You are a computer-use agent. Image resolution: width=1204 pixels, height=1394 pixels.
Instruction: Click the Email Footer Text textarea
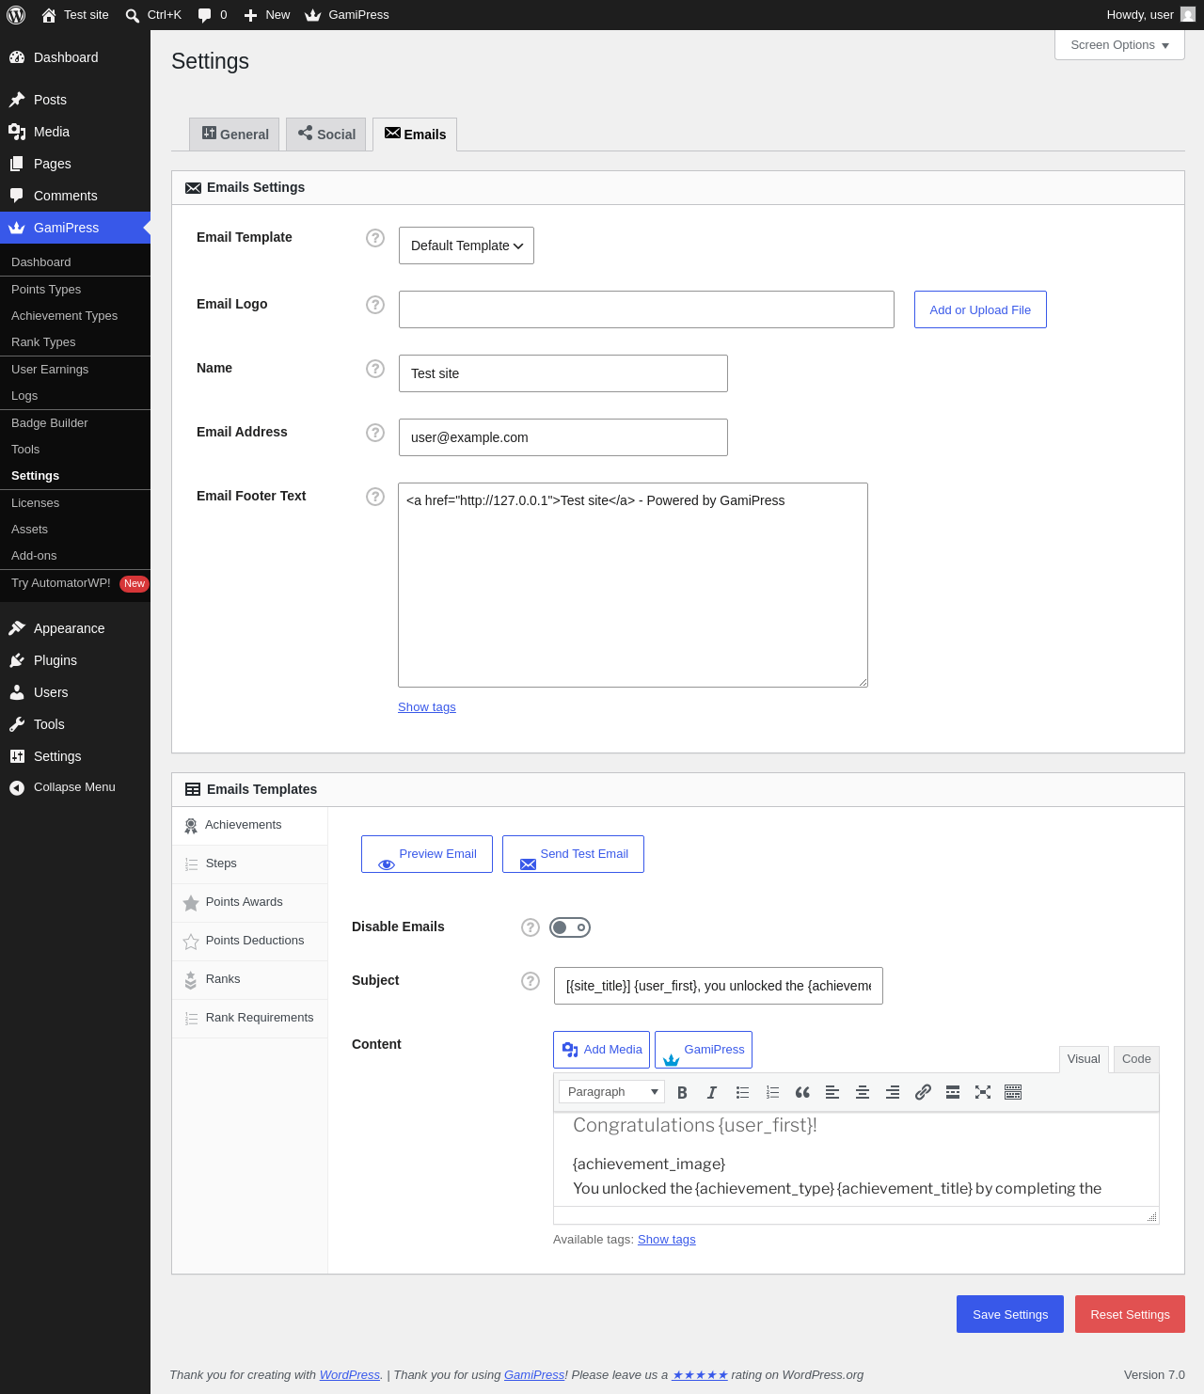[633, 585]
